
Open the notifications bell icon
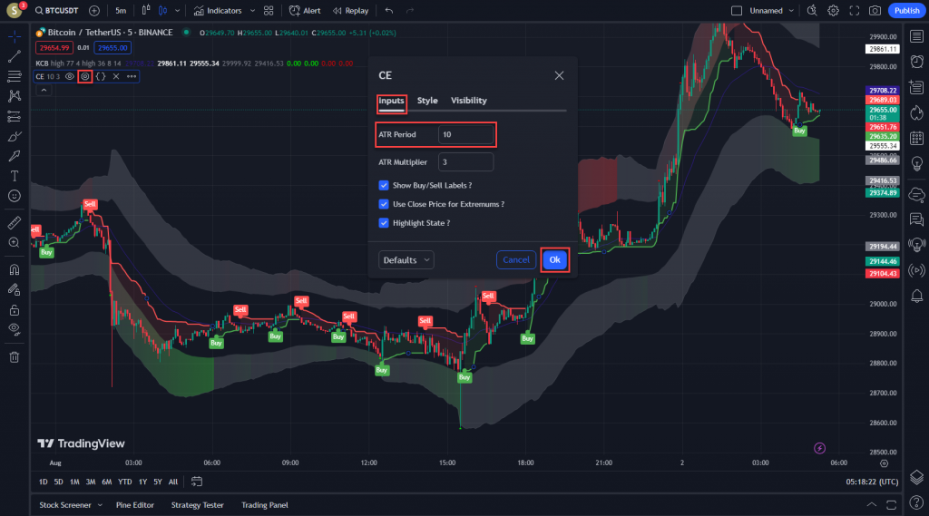916,296
